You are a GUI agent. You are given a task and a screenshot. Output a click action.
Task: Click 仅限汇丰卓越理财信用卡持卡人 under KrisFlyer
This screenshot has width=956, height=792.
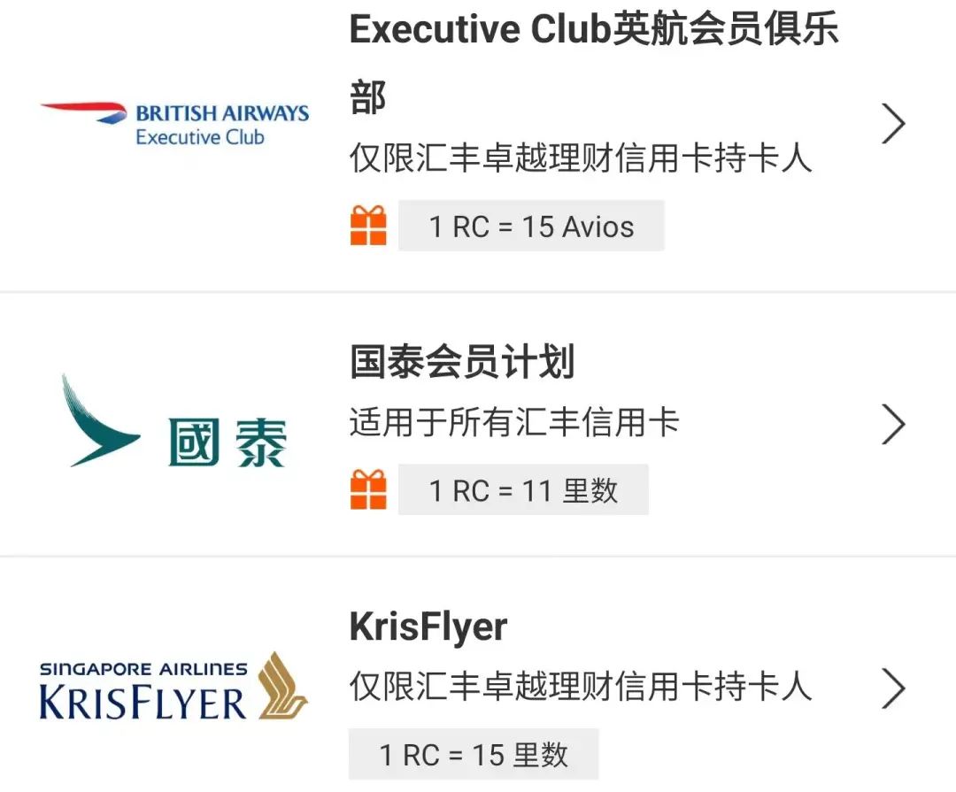coord(581,687)
